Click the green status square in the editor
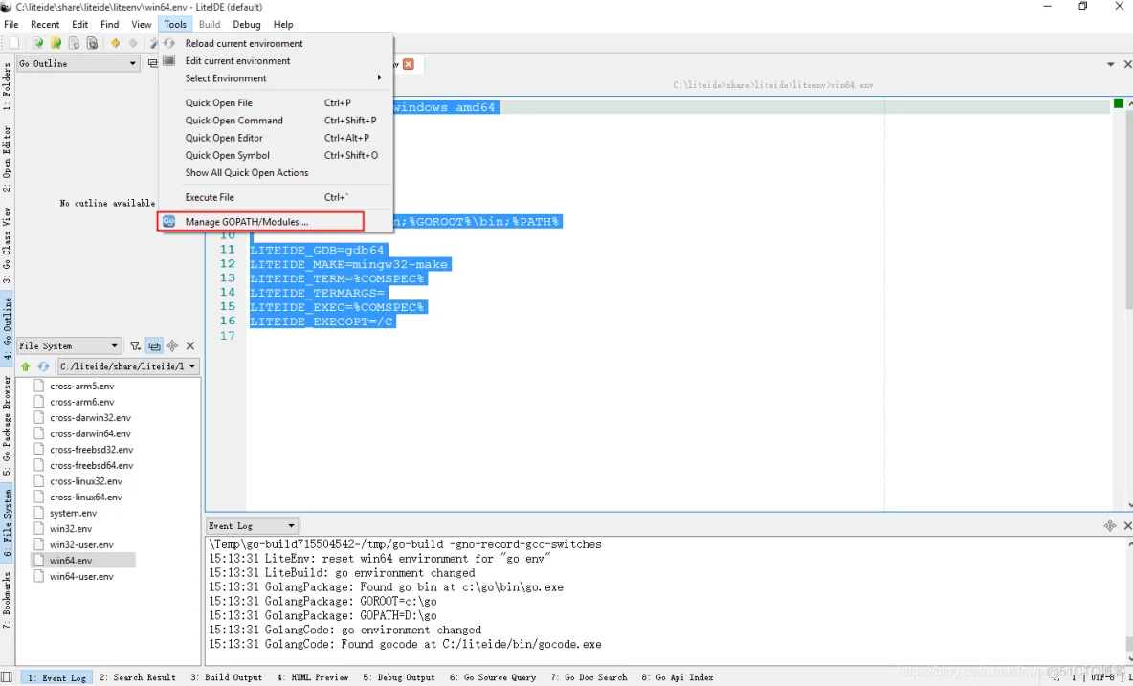This screenshot has width=1133, height=686. (x=1119, y=104)
